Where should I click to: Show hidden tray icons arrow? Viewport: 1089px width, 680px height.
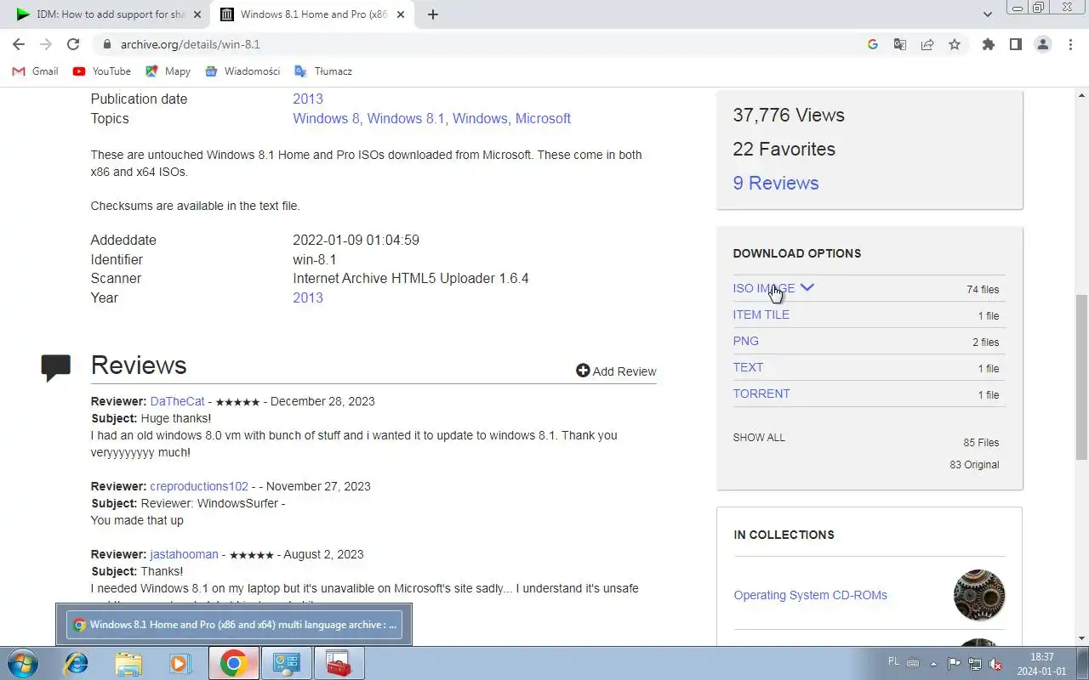pos(934,664)
